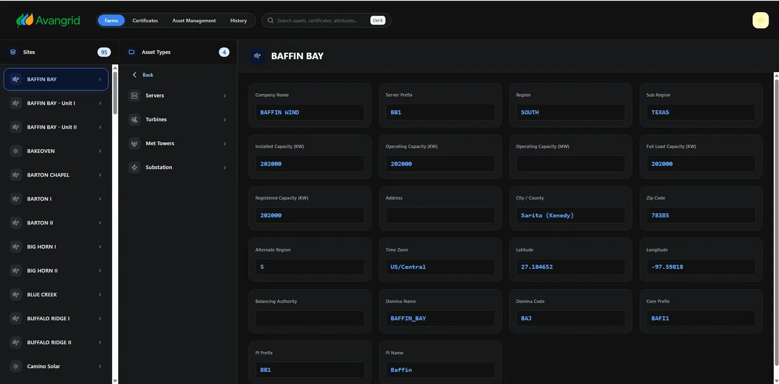Screen dimensions: 779x384
Task: Expand the Servers asset type chevron
Action: coord(224,96)
